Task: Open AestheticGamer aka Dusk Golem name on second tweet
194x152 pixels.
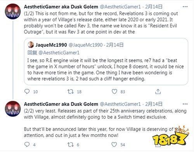Action: 61,104
